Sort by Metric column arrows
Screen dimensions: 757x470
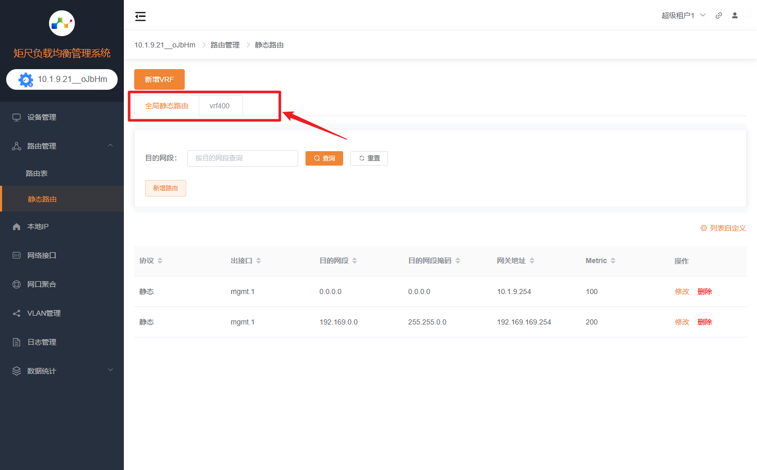coord(613,261)
